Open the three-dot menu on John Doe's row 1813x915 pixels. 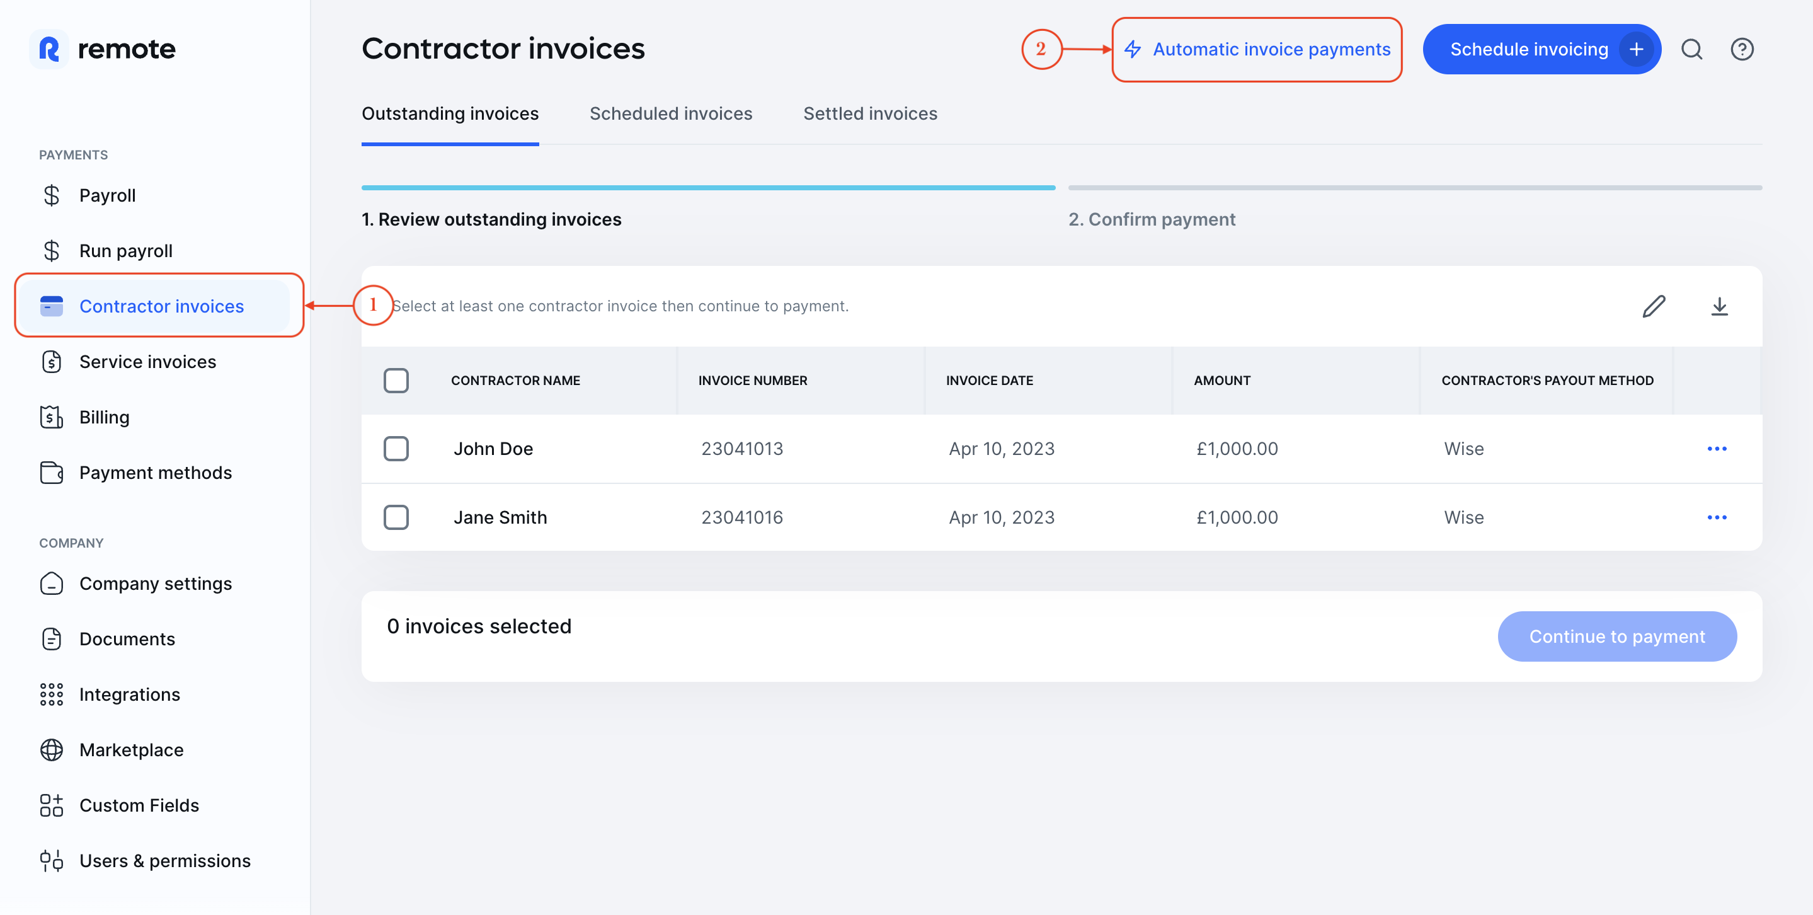1717,448
